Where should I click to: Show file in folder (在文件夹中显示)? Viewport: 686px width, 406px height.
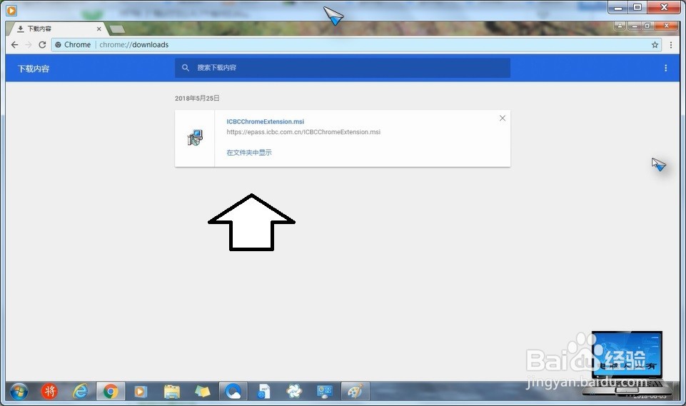coord(249,152)
